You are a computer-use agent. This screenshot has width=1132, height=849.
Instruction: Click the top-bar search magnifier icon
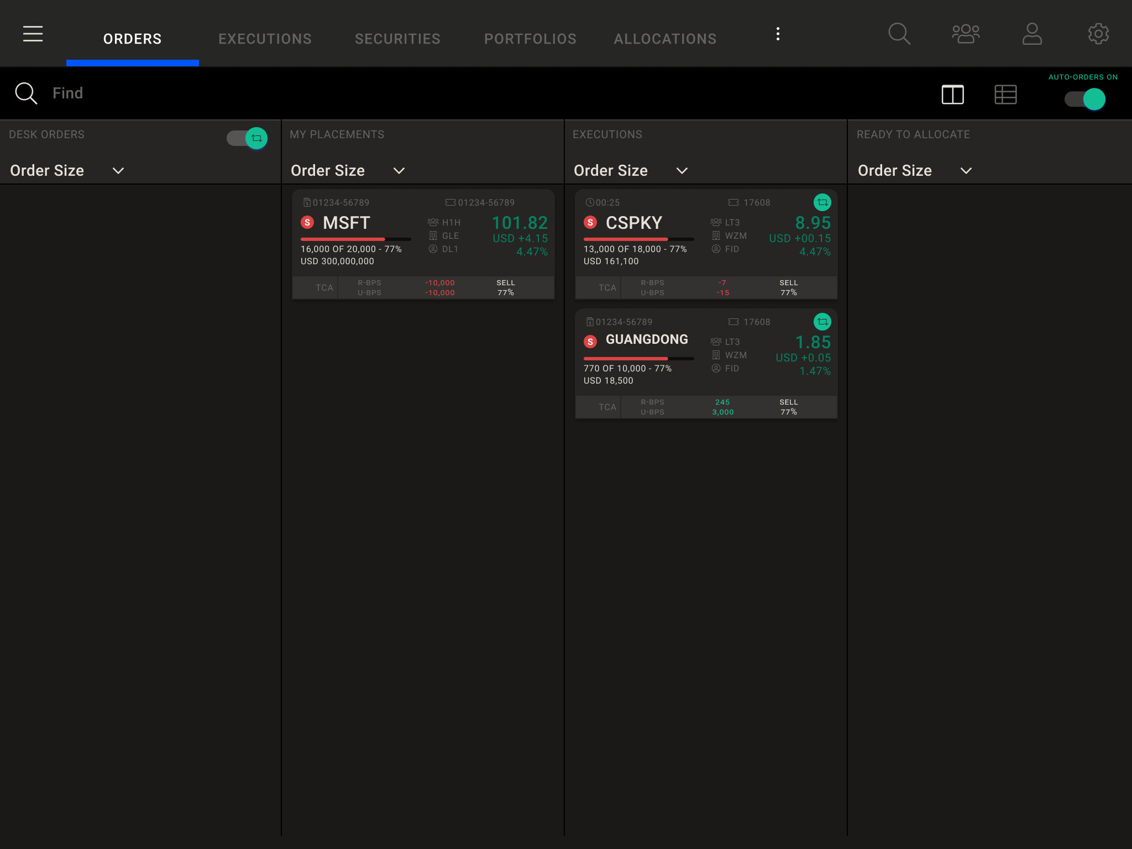(899, 34)
